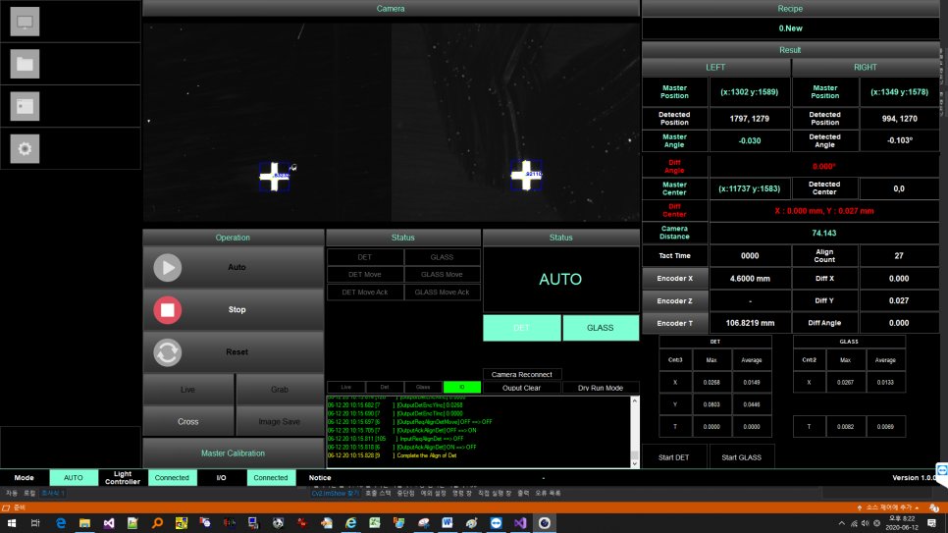This screenshot has width=948, height=533.
Task: Open Task View on the taskbar
Action: 35,523
